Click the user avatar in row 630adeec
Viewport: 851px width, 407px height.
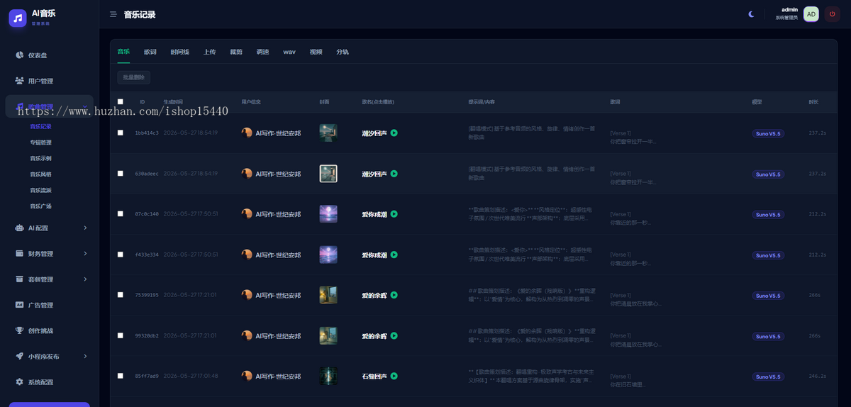pyautogui.click(x=247, y=174)
